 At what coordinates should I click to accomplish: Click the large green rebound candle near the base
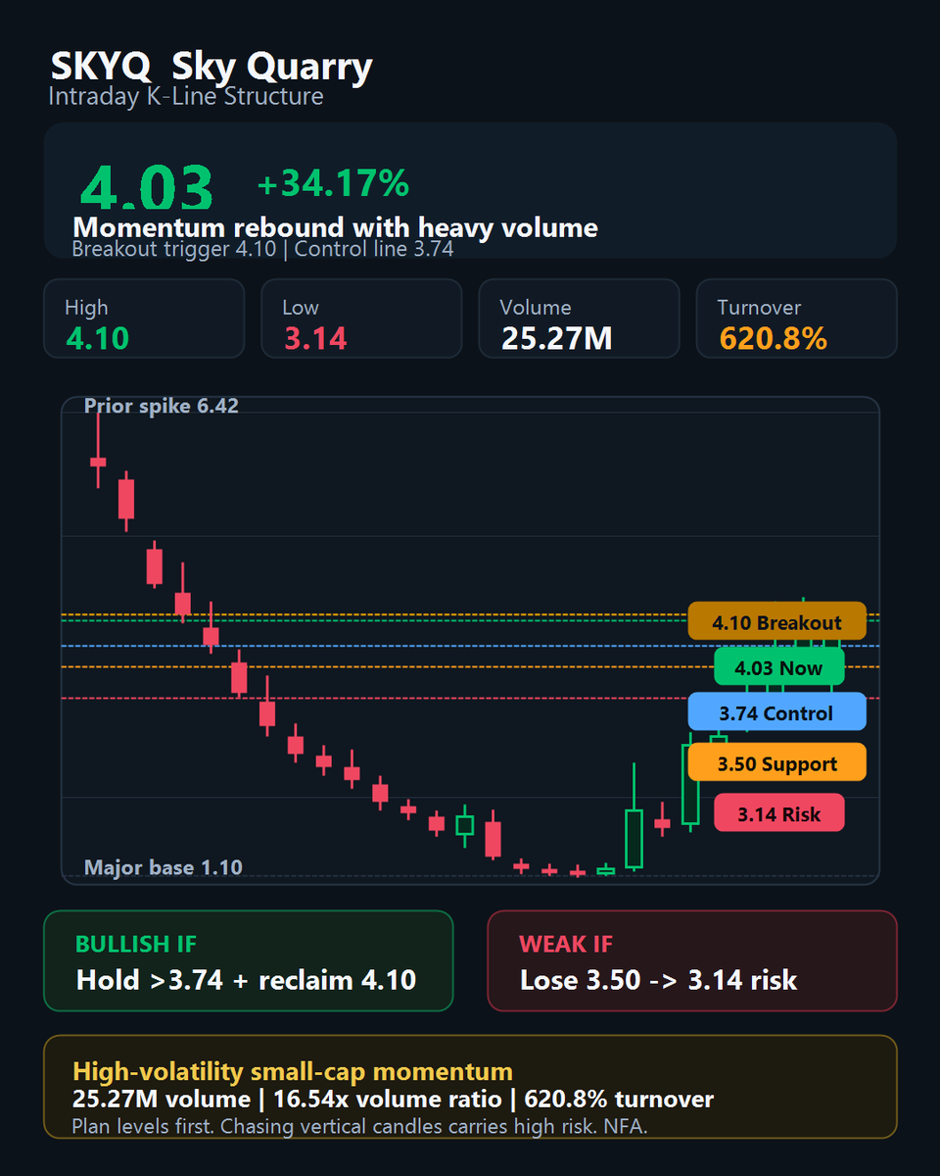coord(634,817)
